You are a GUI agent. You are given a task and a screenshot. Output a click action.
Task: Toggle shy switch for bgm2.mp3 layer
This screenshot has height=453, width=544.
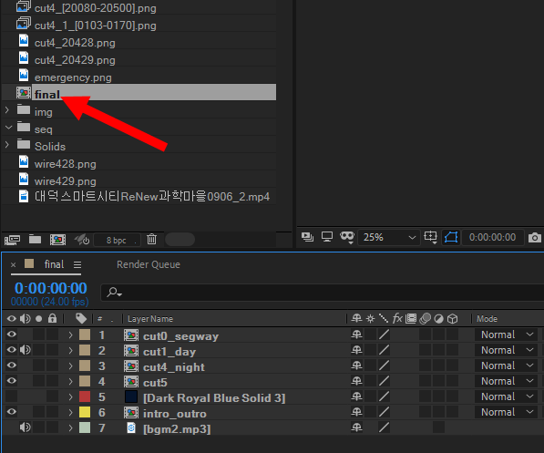pos(356,427)
